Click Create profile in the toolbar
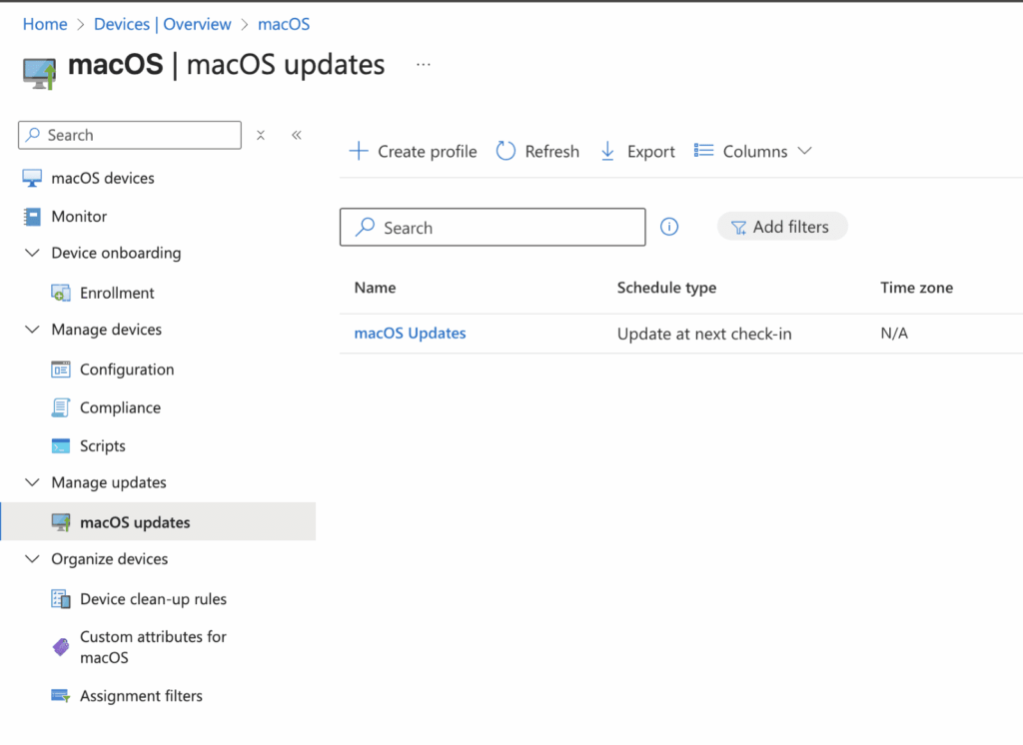This screenshot has height=745, width=1023. click(x=413, y=151)
